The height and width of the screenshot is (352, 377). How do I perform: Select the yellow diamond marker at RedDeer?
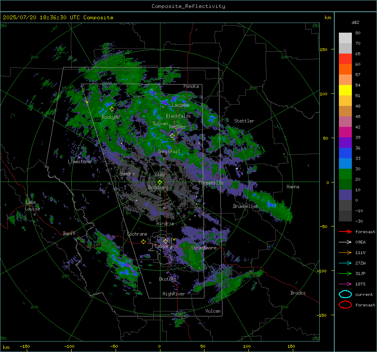[172, 136]
